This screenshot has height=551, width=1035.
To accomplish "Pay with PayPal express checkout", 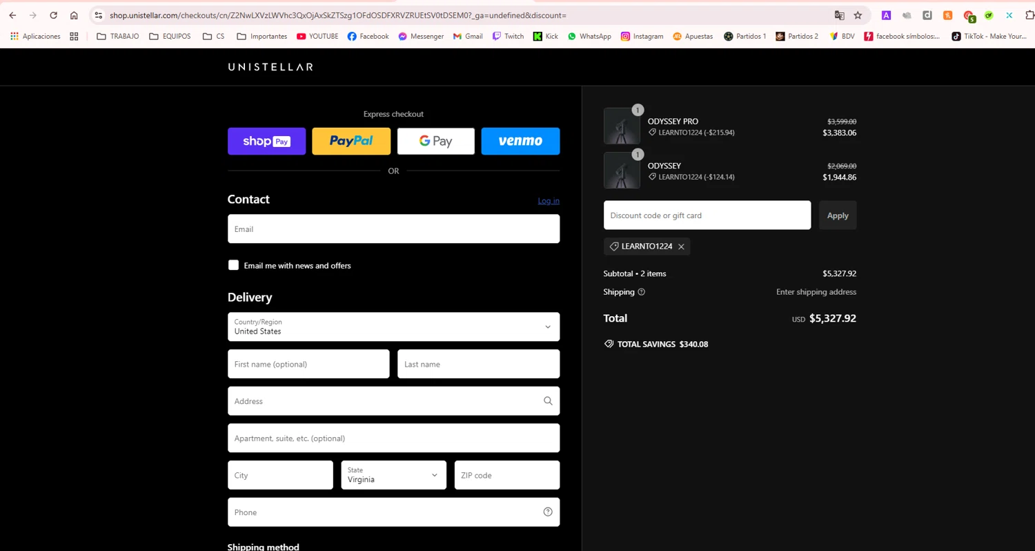I will coord(351,141).
